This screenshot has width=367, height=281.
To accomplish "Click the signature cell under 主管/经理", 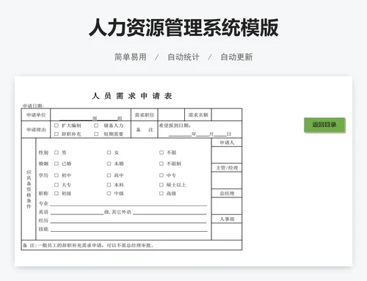I will tap(227, 180).
